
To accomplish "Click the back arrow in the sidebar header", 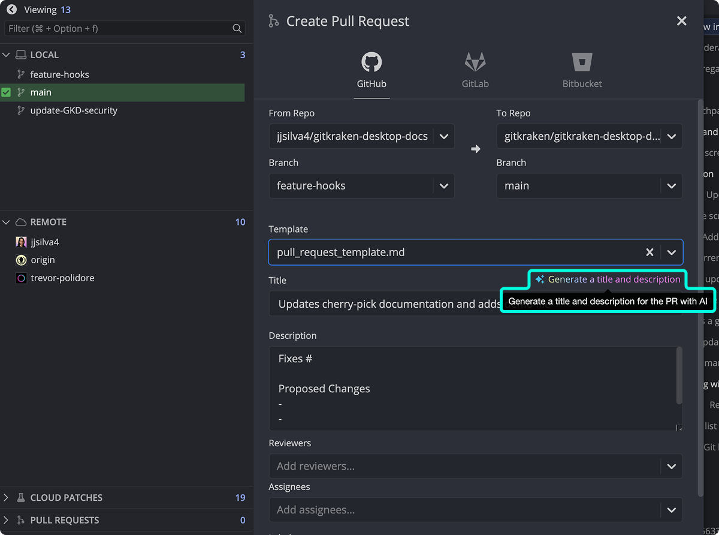I will (x=11, y=9).
